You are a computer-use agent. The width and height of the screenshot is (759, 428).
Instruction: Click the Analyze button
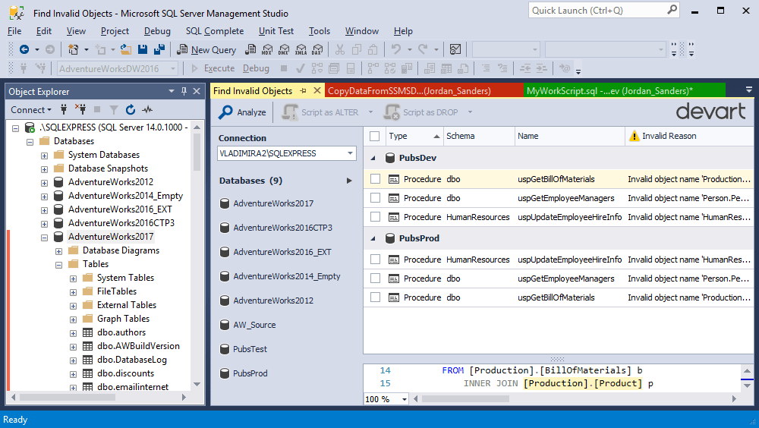tap(243, 112)
